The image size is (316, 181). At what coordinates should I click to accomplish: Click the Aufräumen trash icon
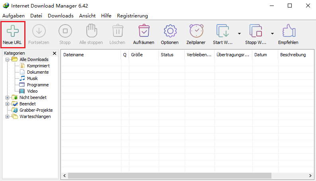[144, 31]
